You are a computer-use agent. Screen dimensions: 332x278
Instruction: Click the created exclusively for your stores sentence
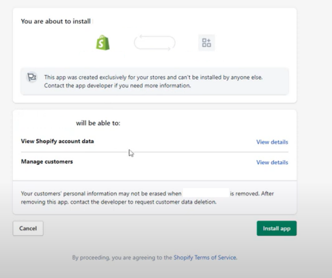[x=153, y=77]
